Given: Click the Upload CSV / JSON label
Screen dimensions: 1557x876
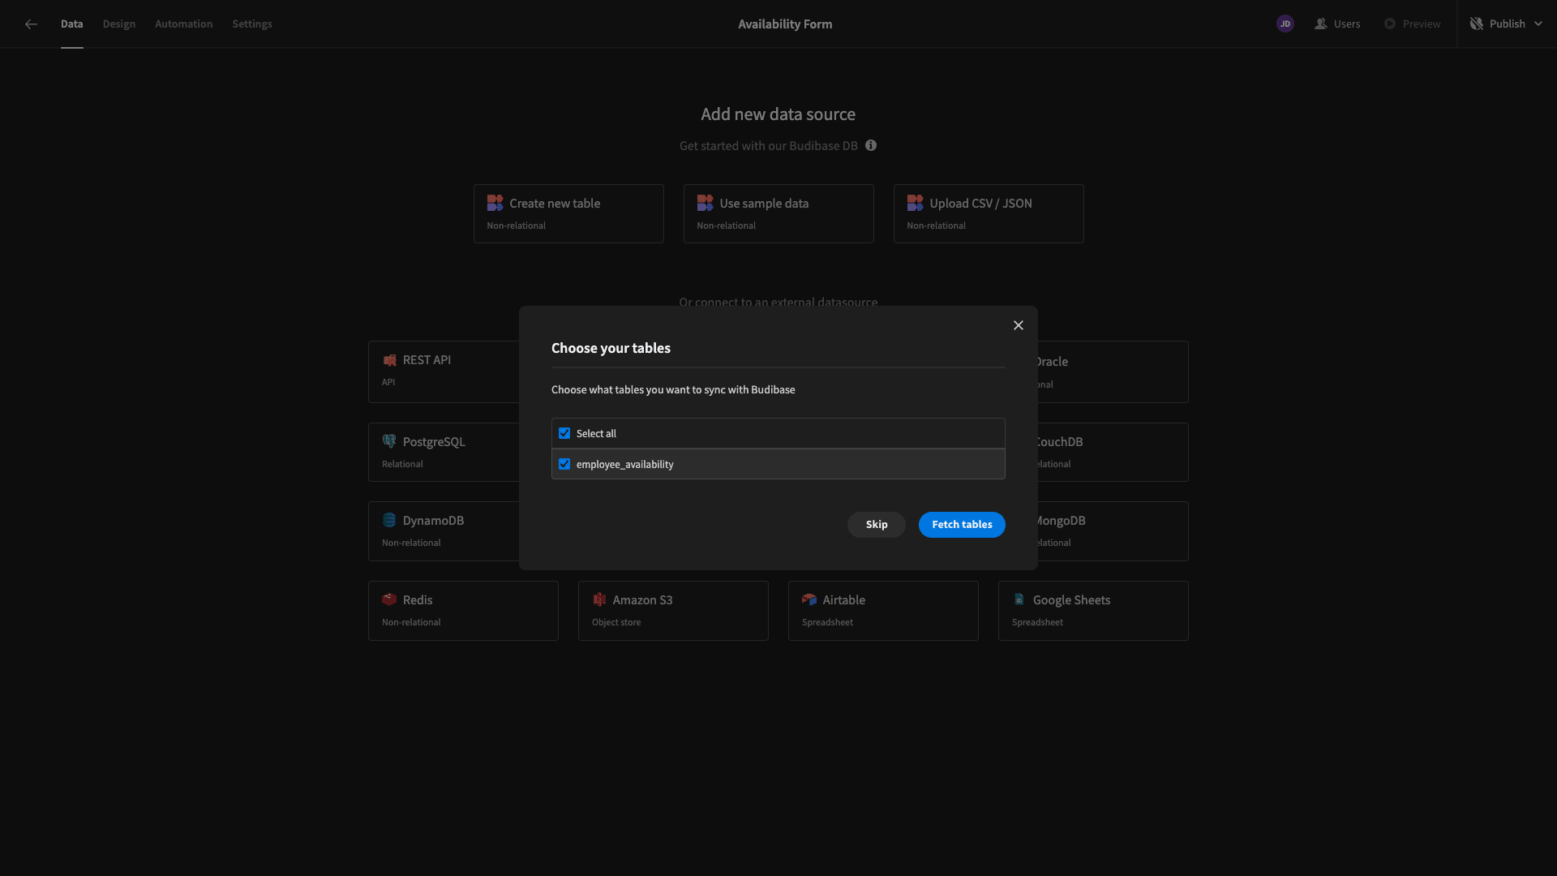Looking at the screenshot, I should 980,204.
